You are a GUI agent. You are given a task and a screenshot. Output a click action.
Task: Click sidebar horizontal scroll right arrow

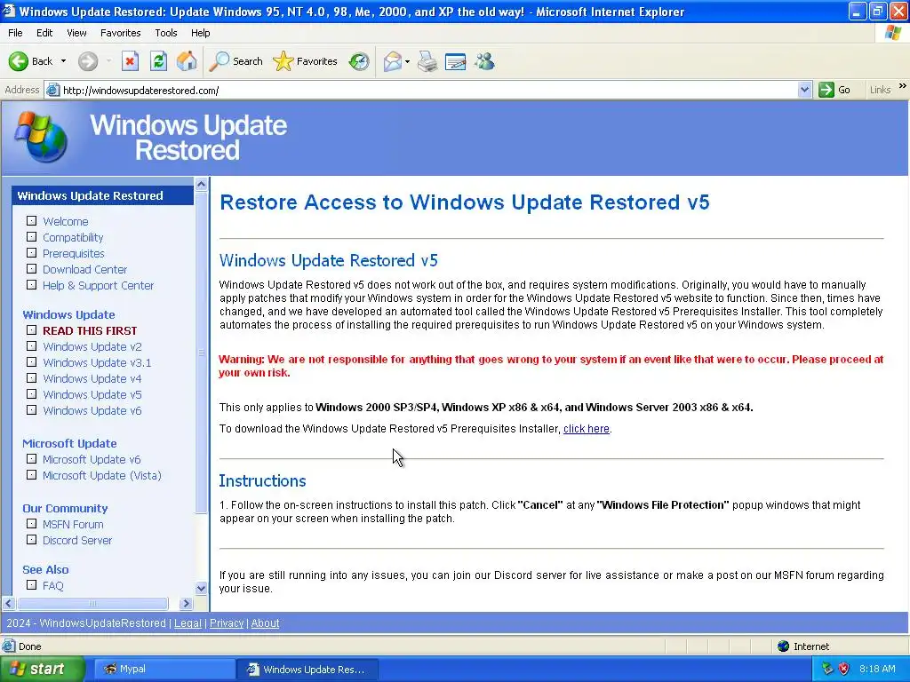point(186,603)
